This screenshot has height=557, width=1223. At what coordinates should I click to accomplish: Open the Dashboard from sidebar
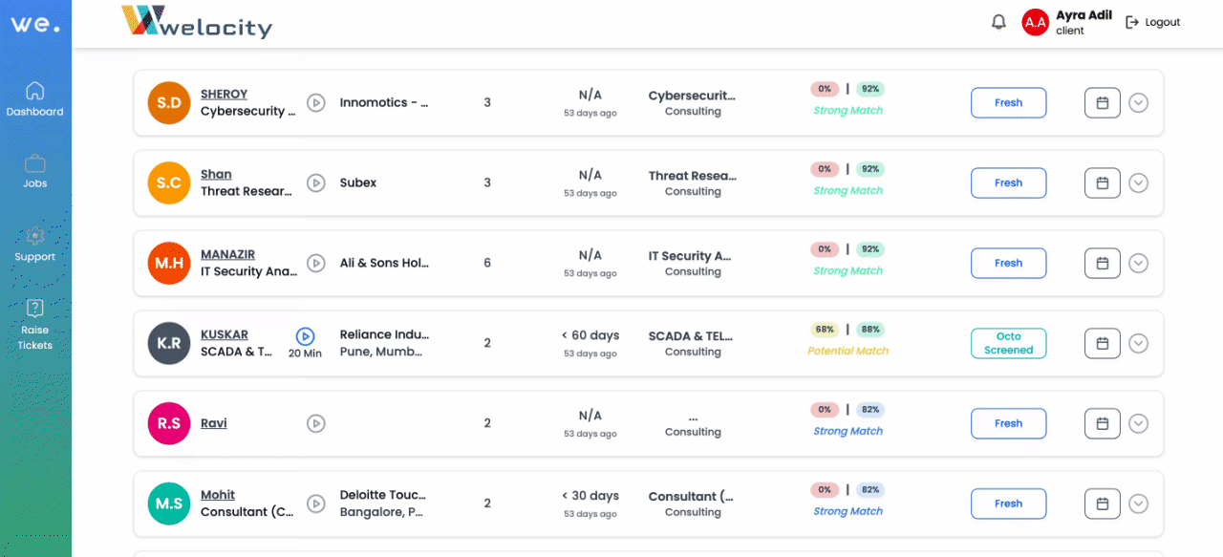(35, 99)
